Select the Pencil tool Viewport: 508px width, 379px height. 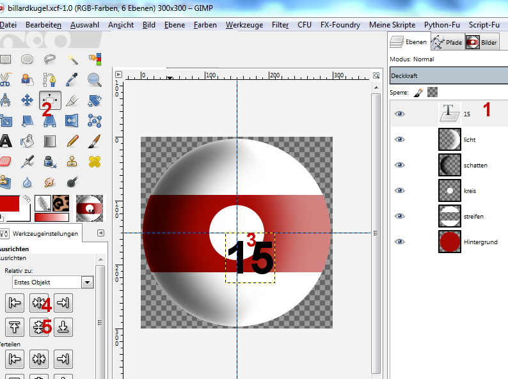(72, 141)
